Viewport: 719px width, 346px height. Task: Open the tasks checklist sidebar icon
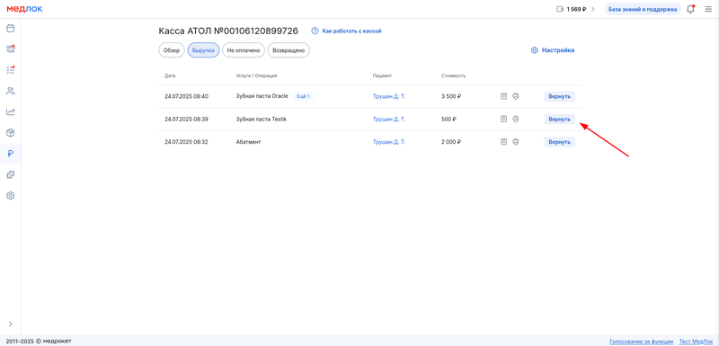tap(10, 70)
